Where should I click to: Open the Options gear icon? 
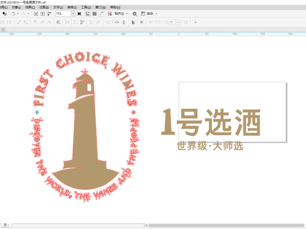click(x=134, y=14)
